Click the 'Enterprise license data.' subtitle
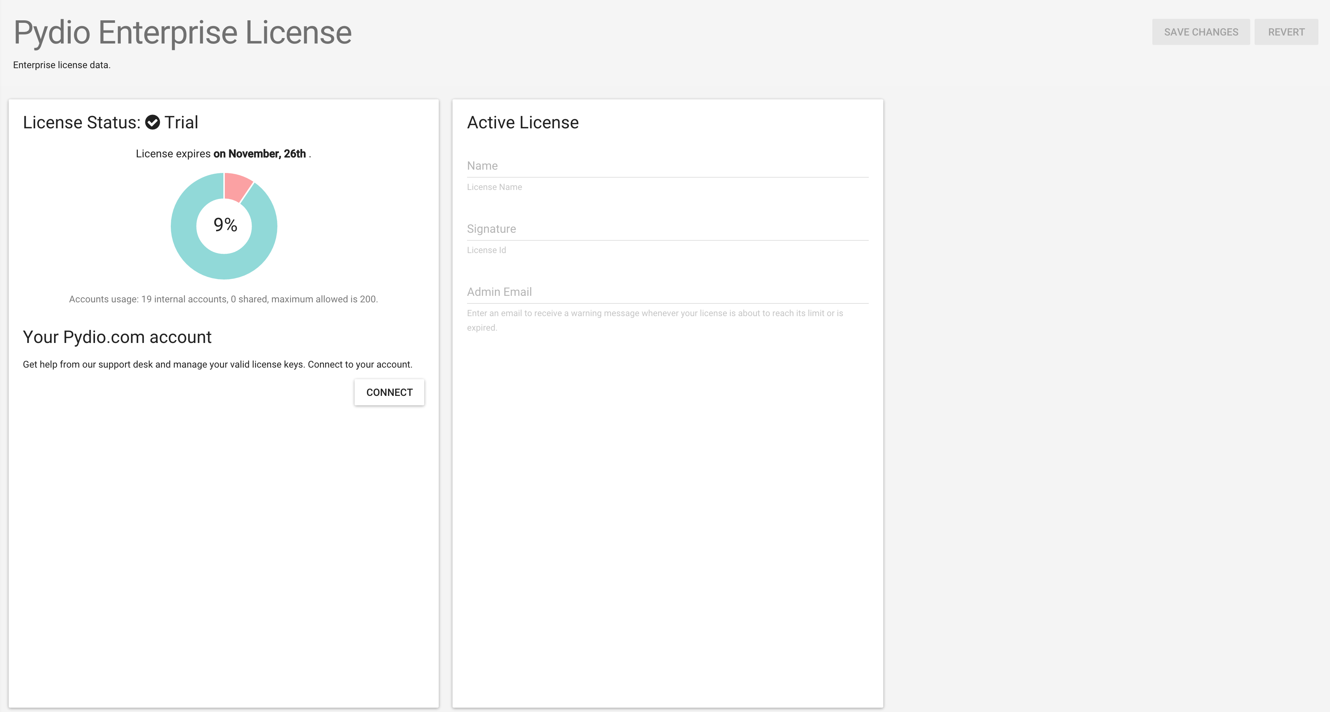The height and width of the screenshot is (712, 1330). click(x=62, y=65)
